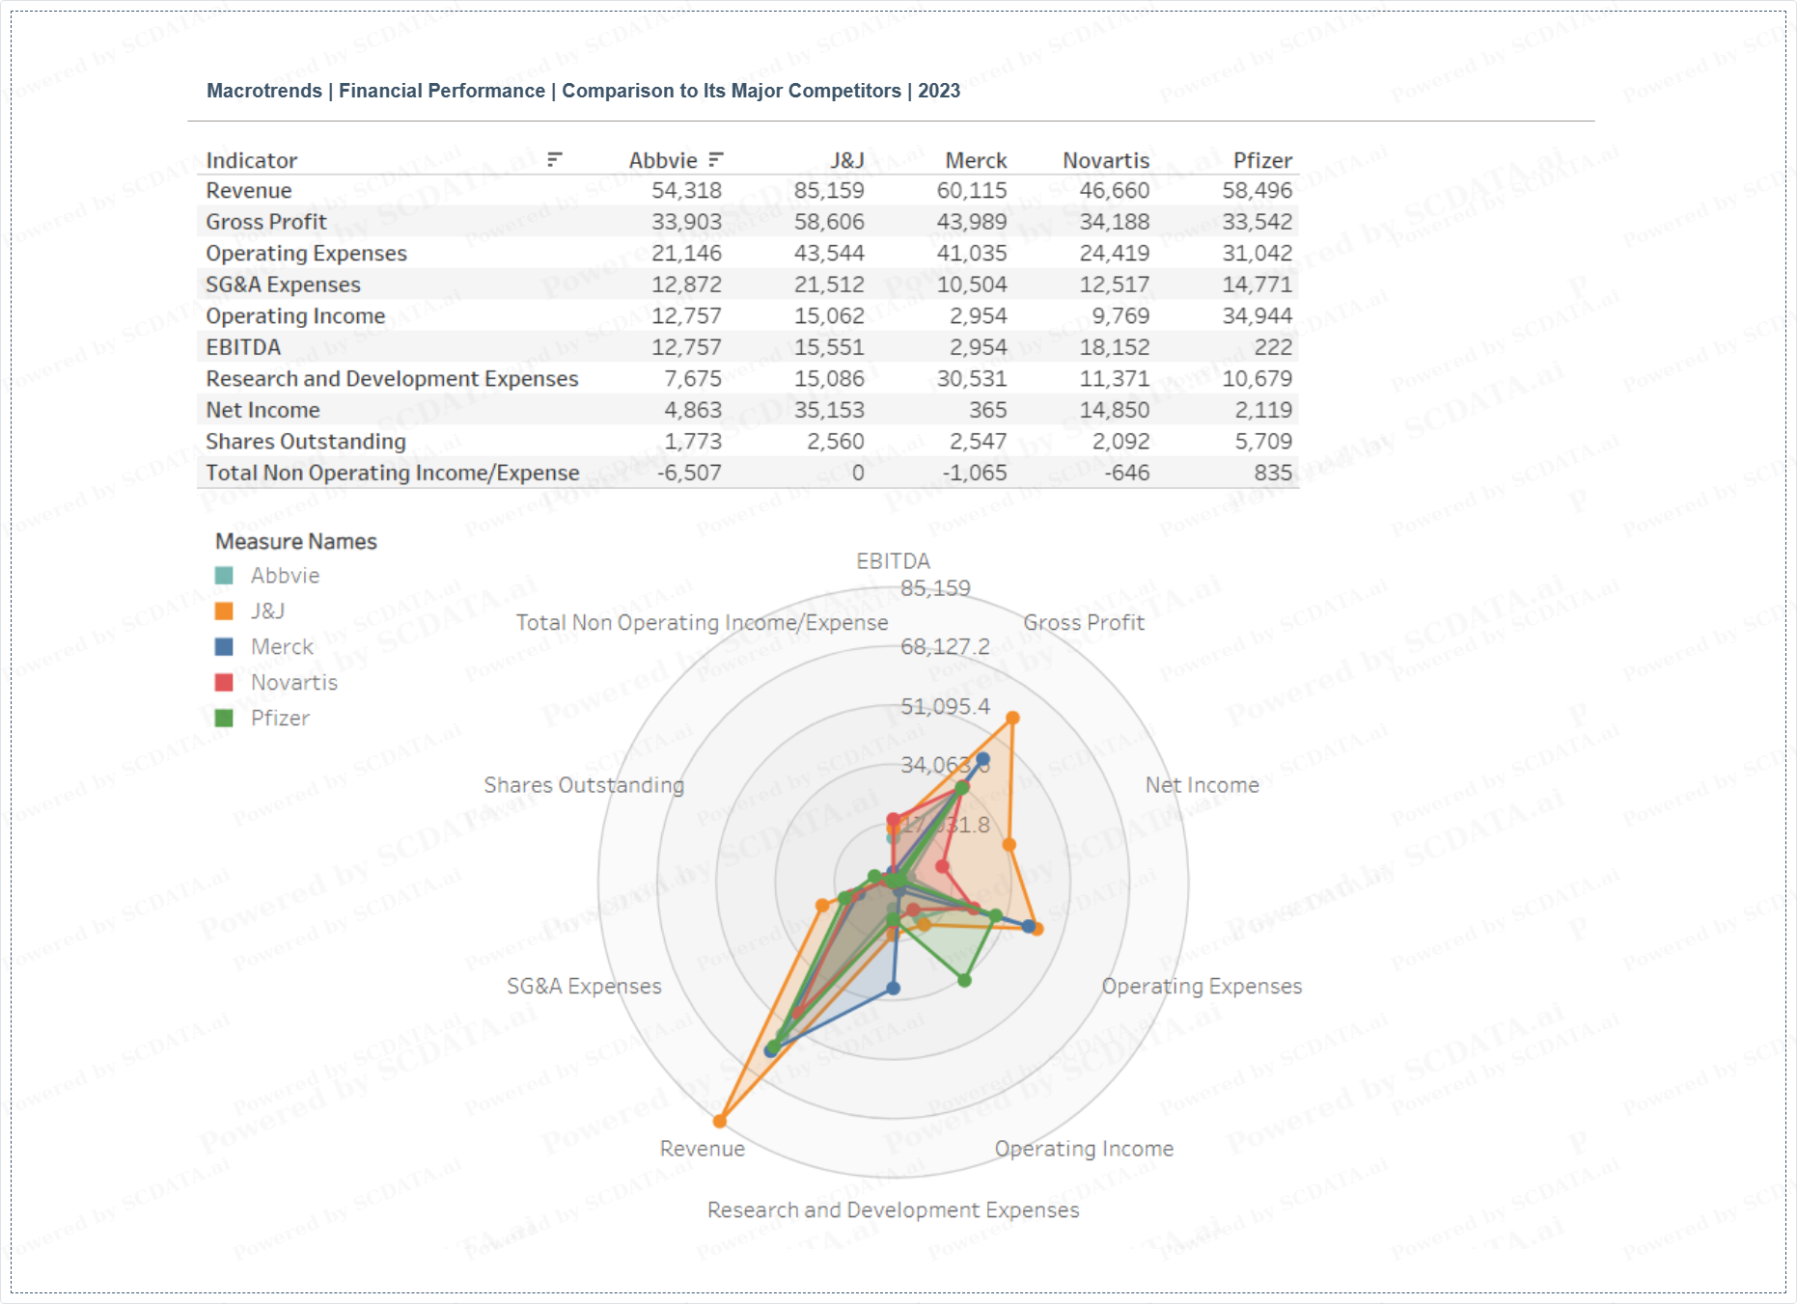1797x1304 pixels.
Task: Select the J&J column header in table
Action: tap(846, 160)
